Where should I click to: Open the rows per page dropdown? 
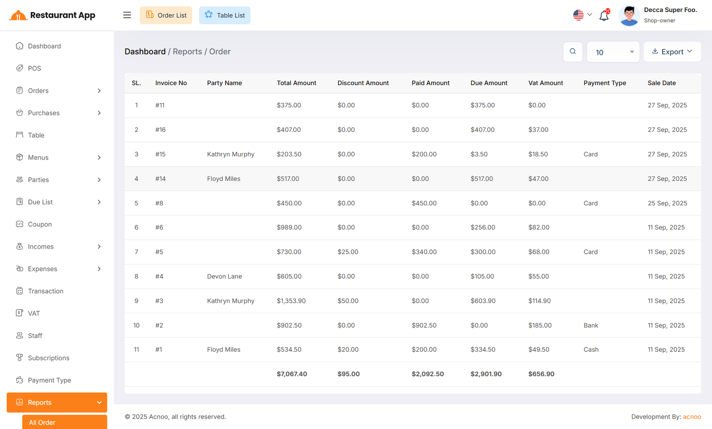[x=613, y=52]
